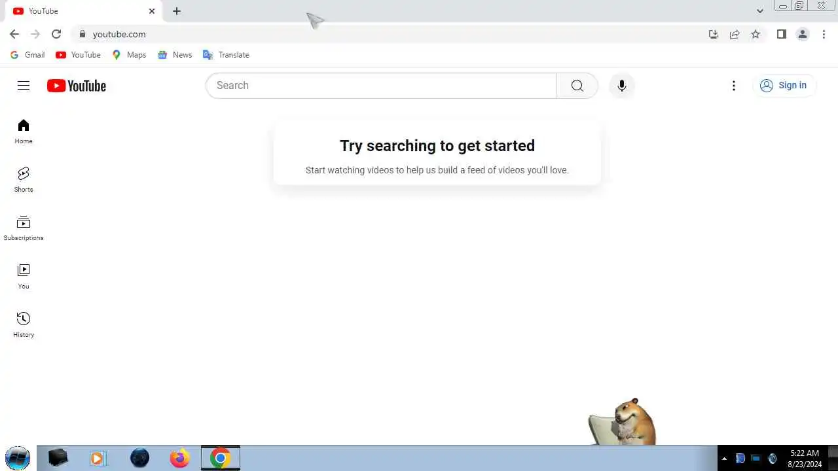Open the Gmail bookmark
This screenshot has height=471, width=838.
tap(27, 55)
